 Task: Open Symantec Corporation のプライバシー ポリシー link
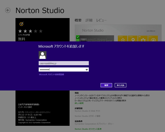(94, 124)
